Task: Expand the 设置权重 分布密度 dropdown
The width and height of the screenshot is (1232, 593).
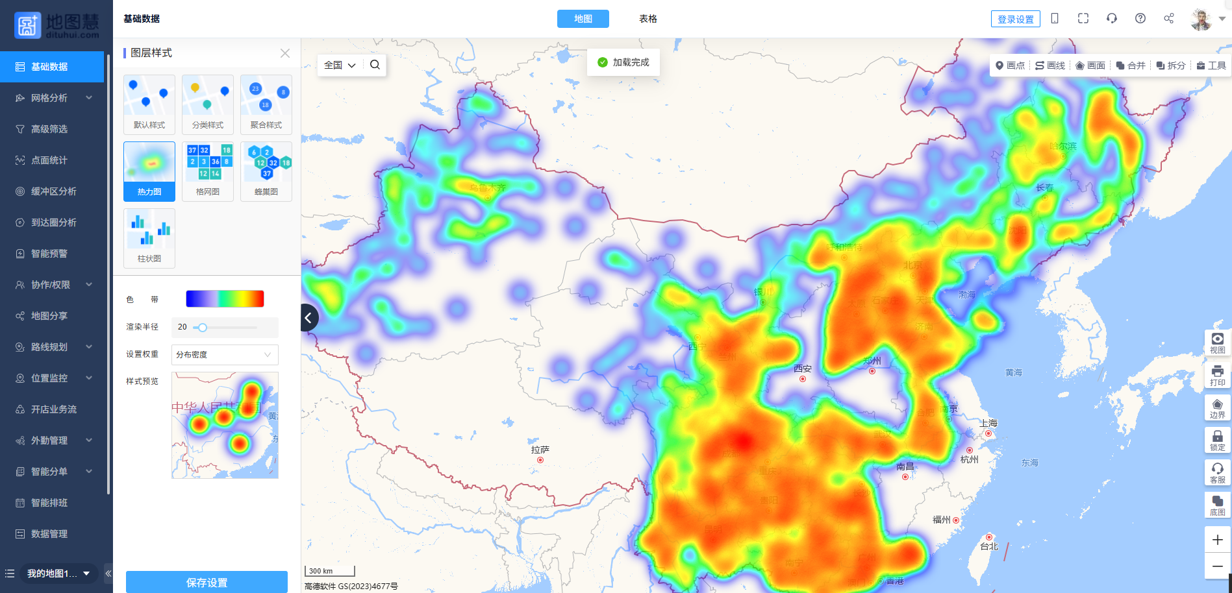Action: (x=225, y=355)
